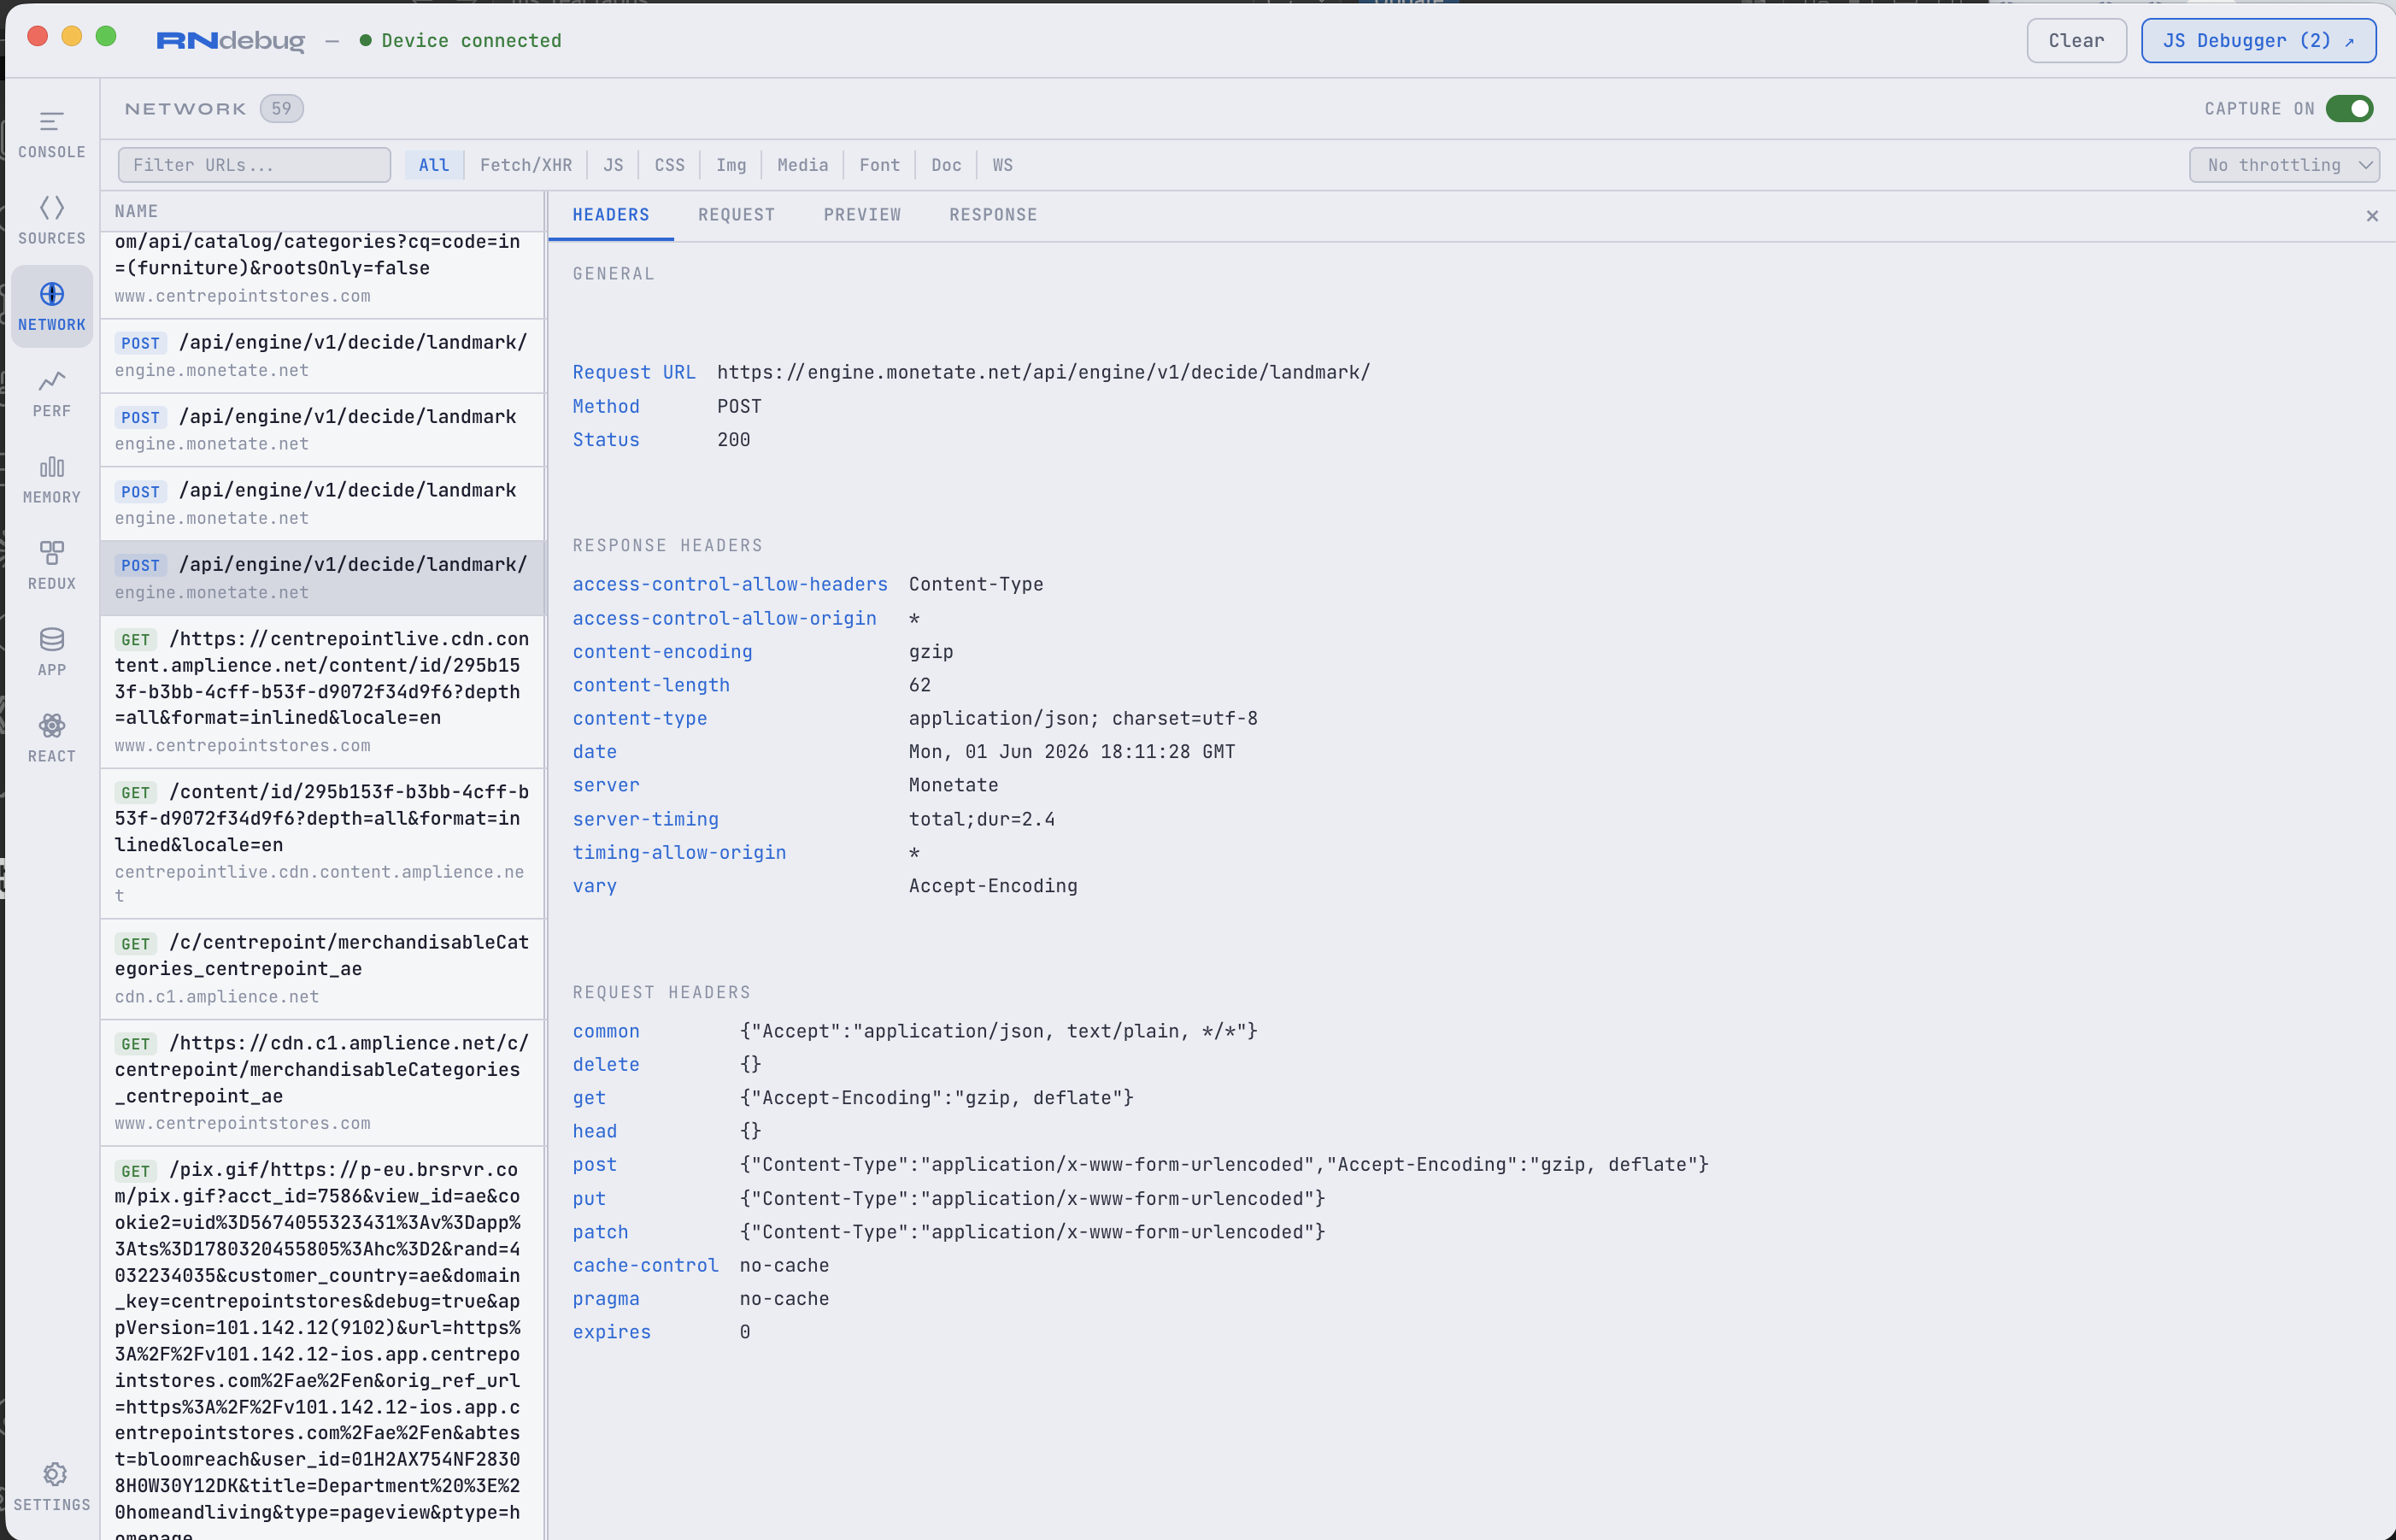Click the content-type application/json value

pyautogui.click(x=1083, y=719)
